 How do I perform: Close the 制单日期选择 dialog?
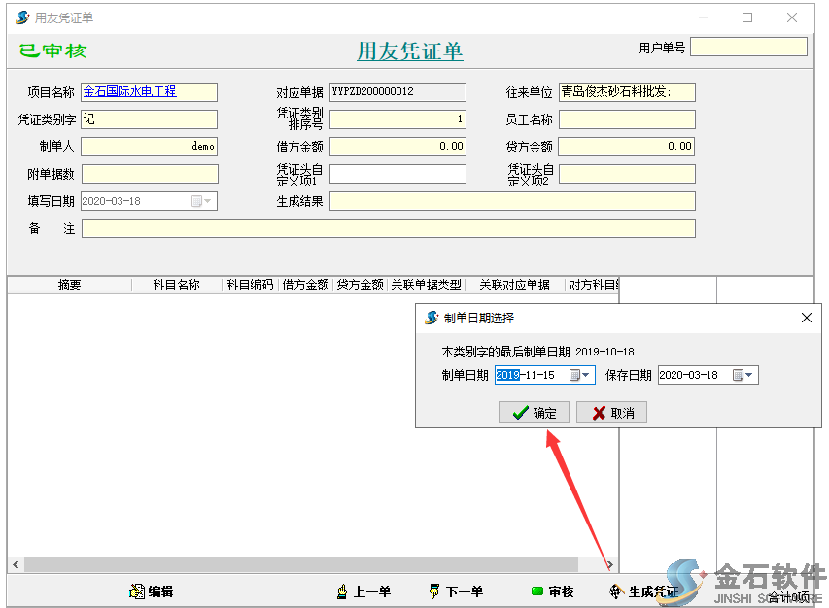click(x=806, y=318)
